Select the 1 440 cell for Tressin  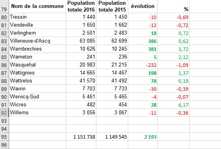point(81,17)
